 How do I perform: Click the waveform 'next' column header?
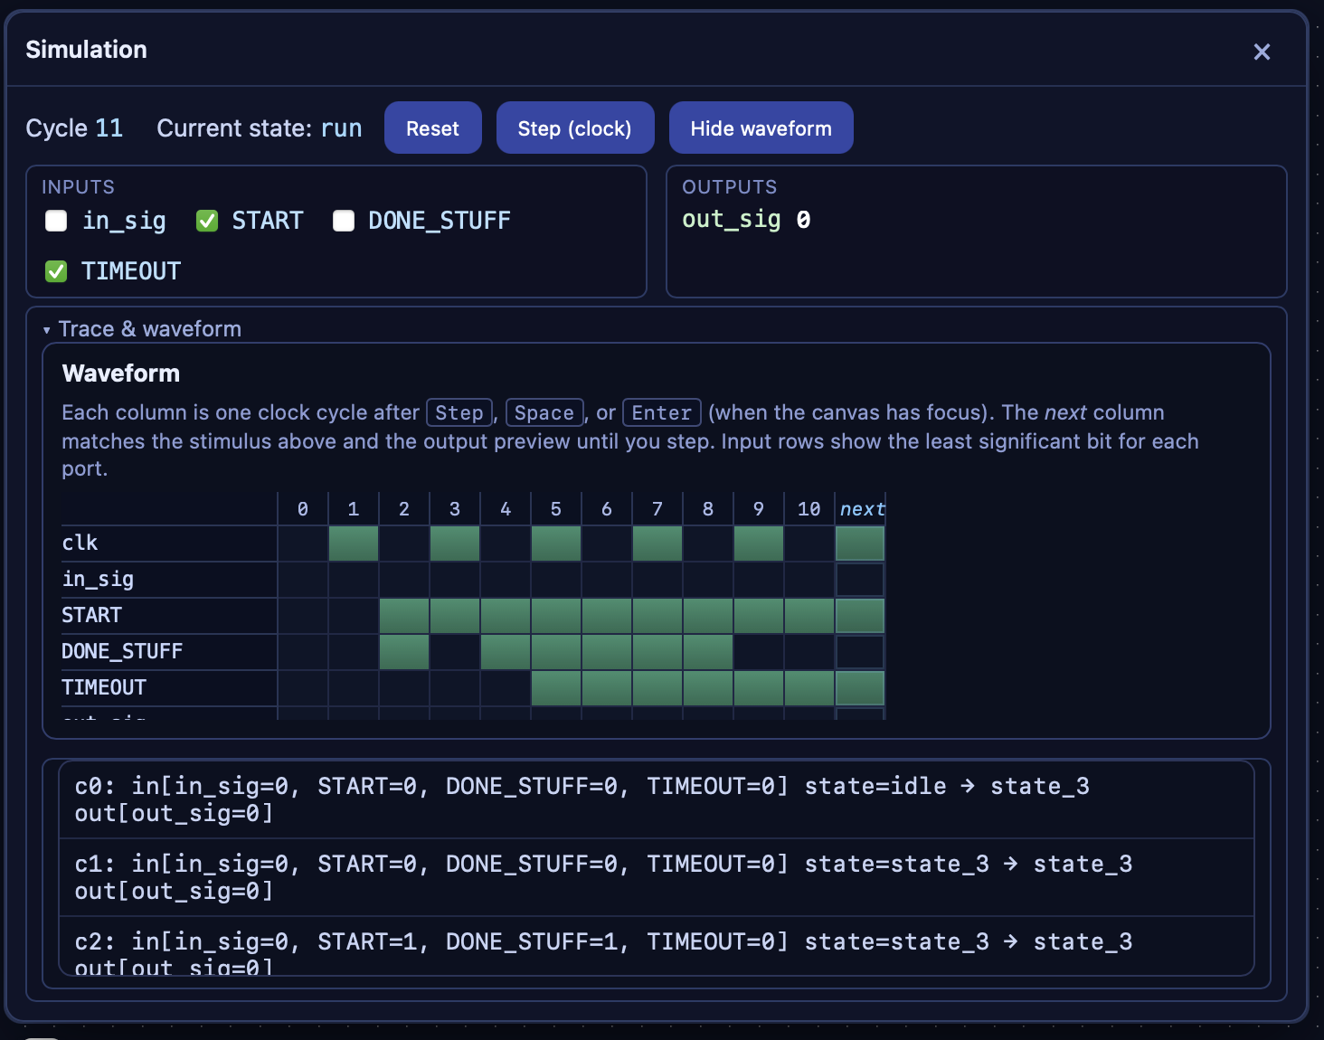coord(862,509)
